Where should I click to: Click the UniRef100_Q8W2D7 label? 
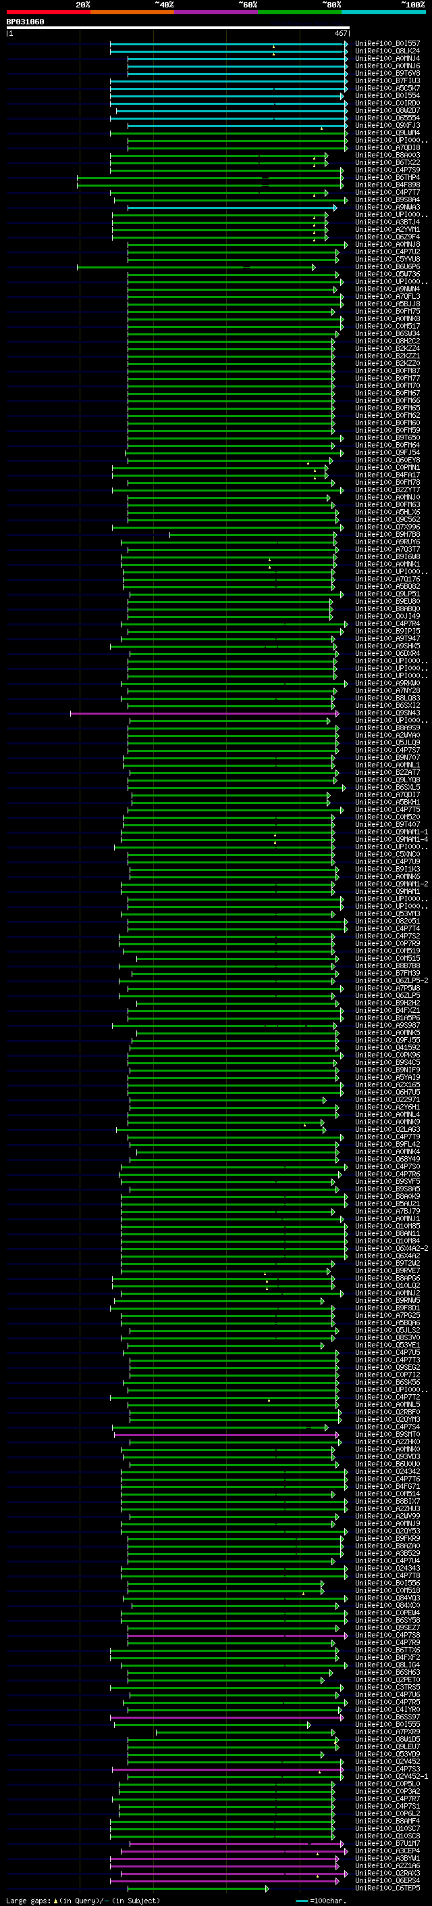[x=387, y=111]
